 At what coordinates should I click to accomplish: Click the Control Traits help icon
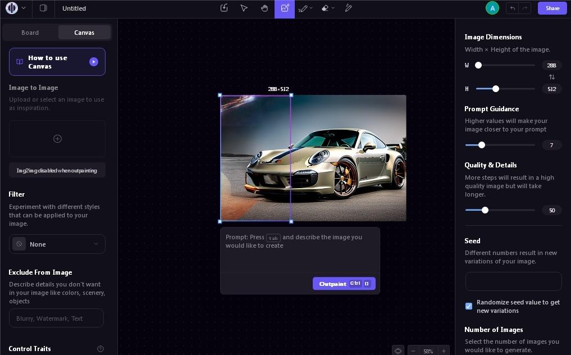point(101,349)
